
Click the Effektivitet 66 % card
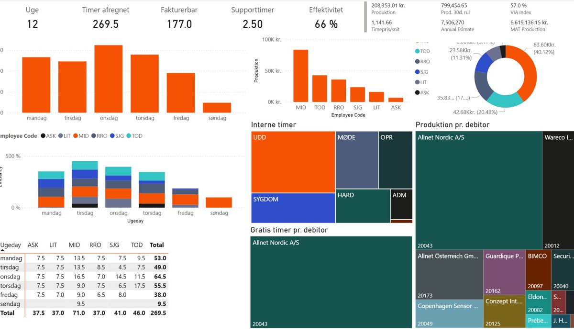[326, 18]
